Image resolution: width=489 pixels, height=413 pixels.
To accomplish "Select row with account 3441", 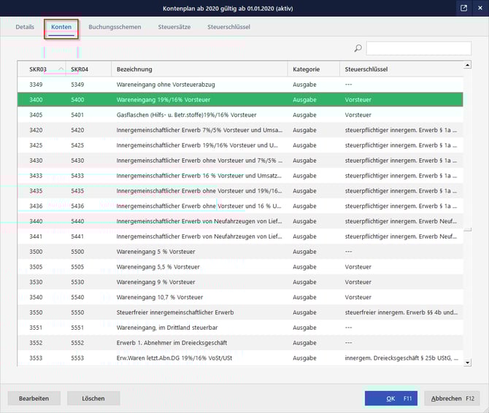I will (240, 236).
